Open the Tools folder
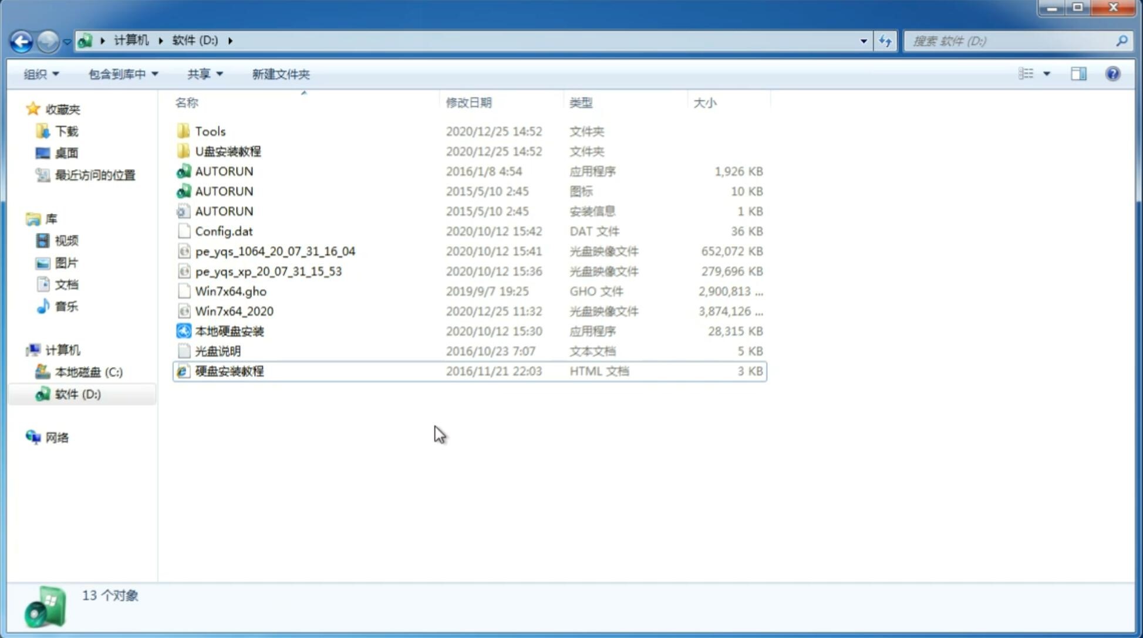The height and width of the screenshot is (638, 1143). tap(210, 131)
